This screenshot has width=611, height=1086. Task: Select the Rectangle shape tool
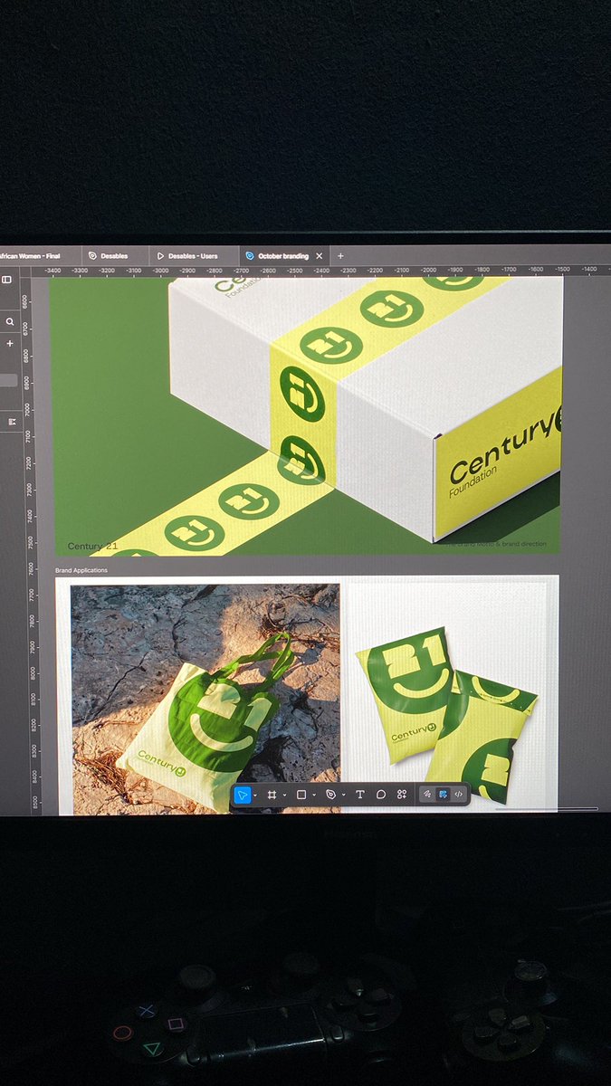[301, 795]
